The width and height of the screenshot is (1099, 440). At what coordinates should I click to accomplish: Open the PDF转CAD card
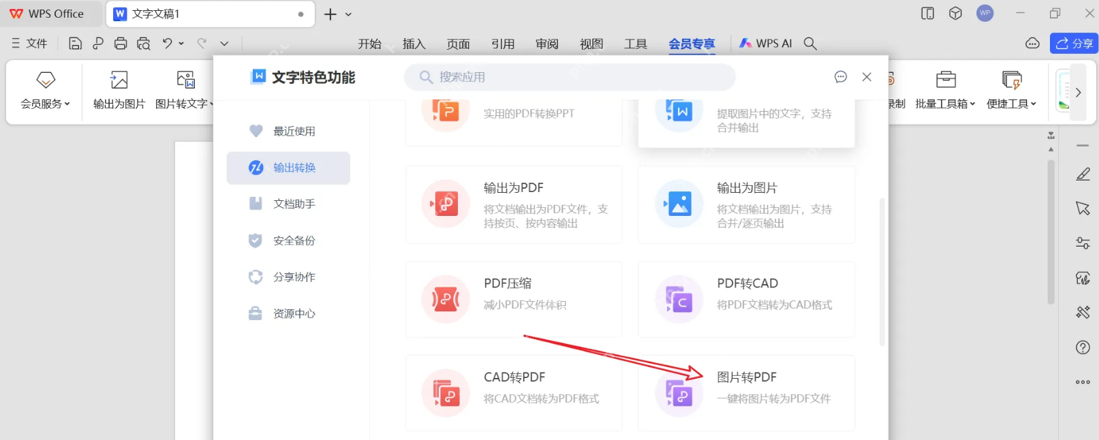click(746, 299)
